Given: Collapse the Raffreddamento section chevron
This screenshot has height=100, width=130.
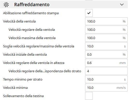Looking at the screenshot, I should click(x=122, y=4).
